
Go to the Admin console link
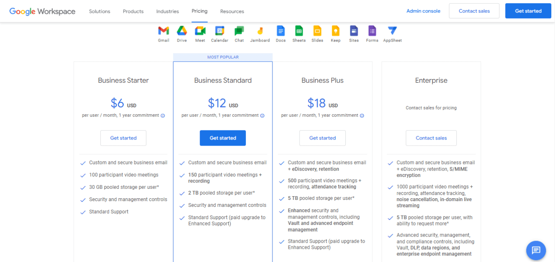(423, 11)
